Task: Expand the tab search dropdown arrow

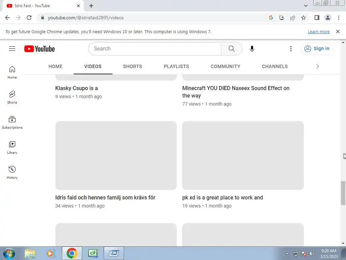Action: [x=305, y=6]
